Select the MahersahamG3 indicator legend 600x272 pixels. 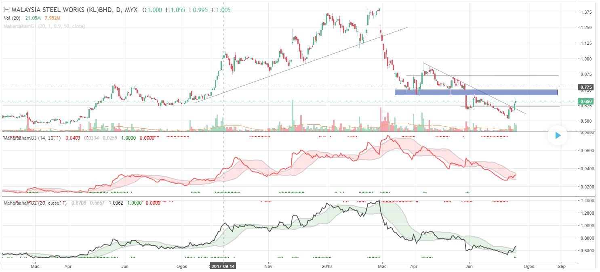point(32,138)
